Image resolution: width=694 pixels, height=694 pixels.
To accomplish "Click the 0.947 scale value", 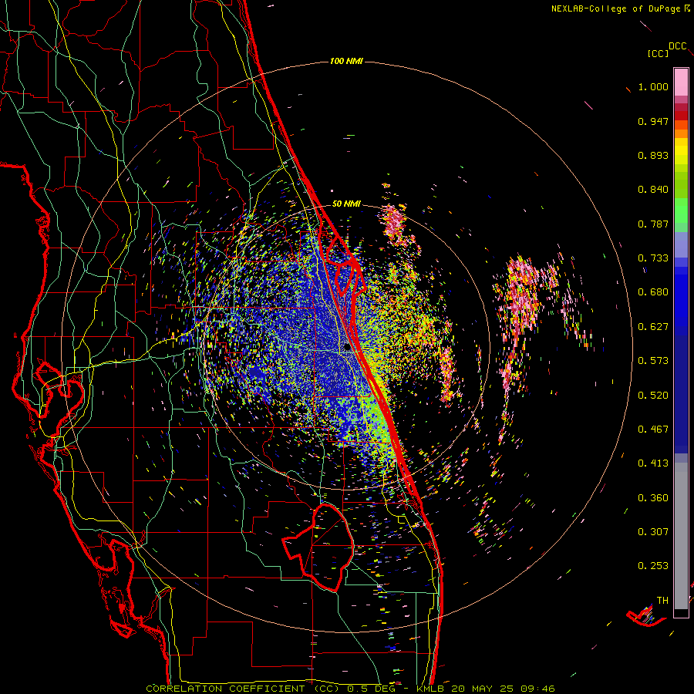I will [653, 121].
